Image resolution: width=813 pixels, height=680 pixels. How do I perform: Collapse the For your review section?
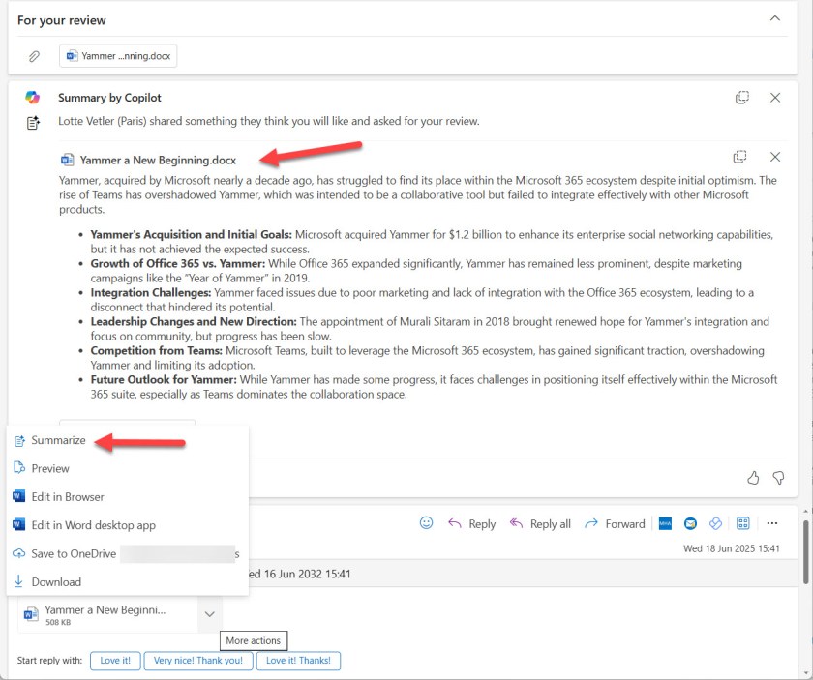point(774,18)
